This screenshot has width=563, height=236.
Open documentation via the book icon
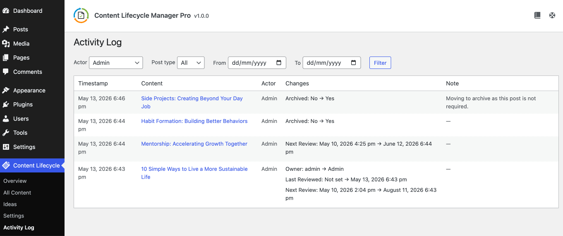537,15
